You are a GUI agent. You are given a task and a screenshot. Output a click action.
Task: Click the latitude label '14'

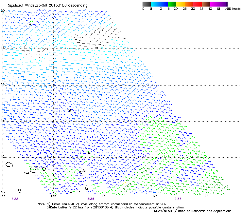[x=3, y=120]
